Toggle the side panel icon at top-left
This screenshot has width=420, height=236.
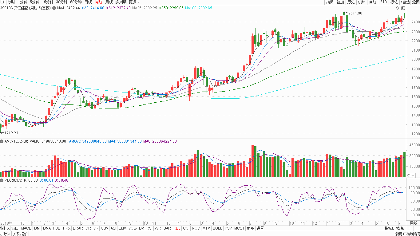(x=2, y=2)
